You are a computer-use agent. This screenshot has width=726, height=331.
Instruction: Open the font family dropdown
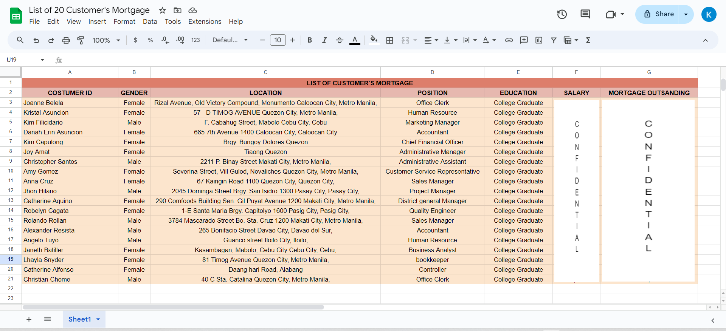230,40
